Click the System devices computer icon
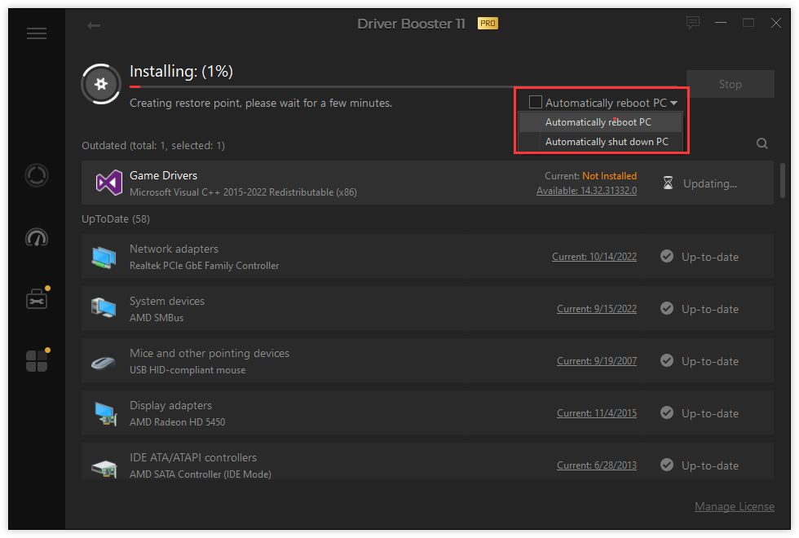The height and width of the screenshot is (538, 799). click(104, 309)
